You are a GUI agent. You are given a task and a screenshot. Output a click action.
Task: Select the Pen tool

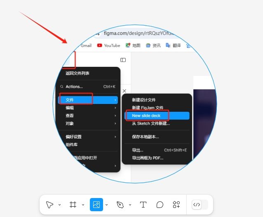120,205
